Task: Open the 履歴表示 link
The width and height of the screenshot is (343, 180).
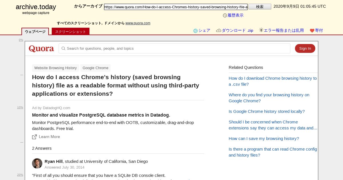Action: [x=236, y=15]
